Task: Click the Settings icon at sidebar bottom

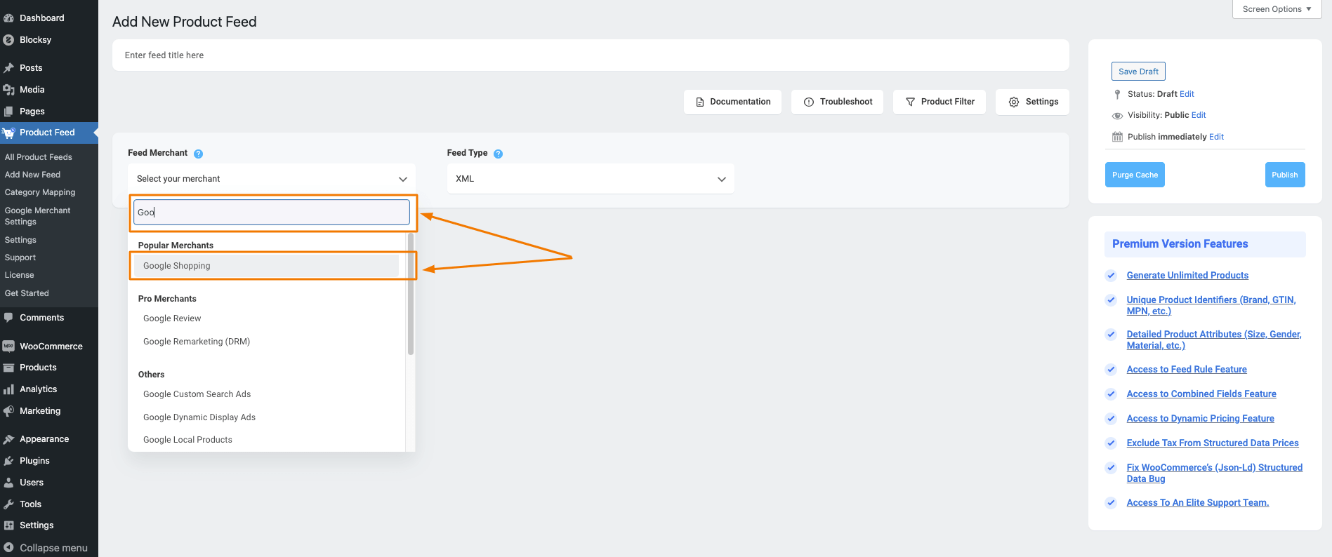Action: pyautogui.click(x=8, y=525)
